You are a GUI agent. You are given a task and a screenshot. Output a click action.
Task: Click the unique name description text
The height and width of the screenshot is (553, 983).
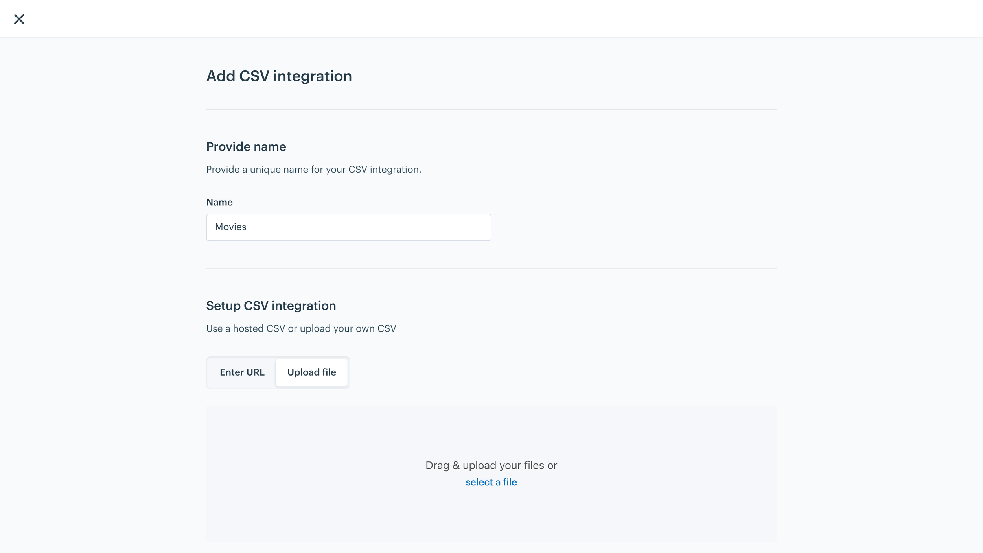tap(313, 170)
